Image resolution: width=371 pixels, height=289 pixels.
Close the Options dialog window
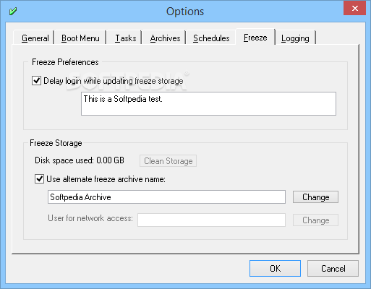(x=354, y=8)
